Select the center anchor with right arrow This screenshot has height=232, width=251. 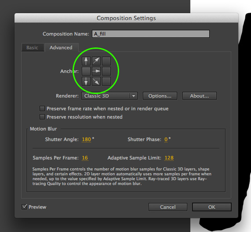[96, 71]
